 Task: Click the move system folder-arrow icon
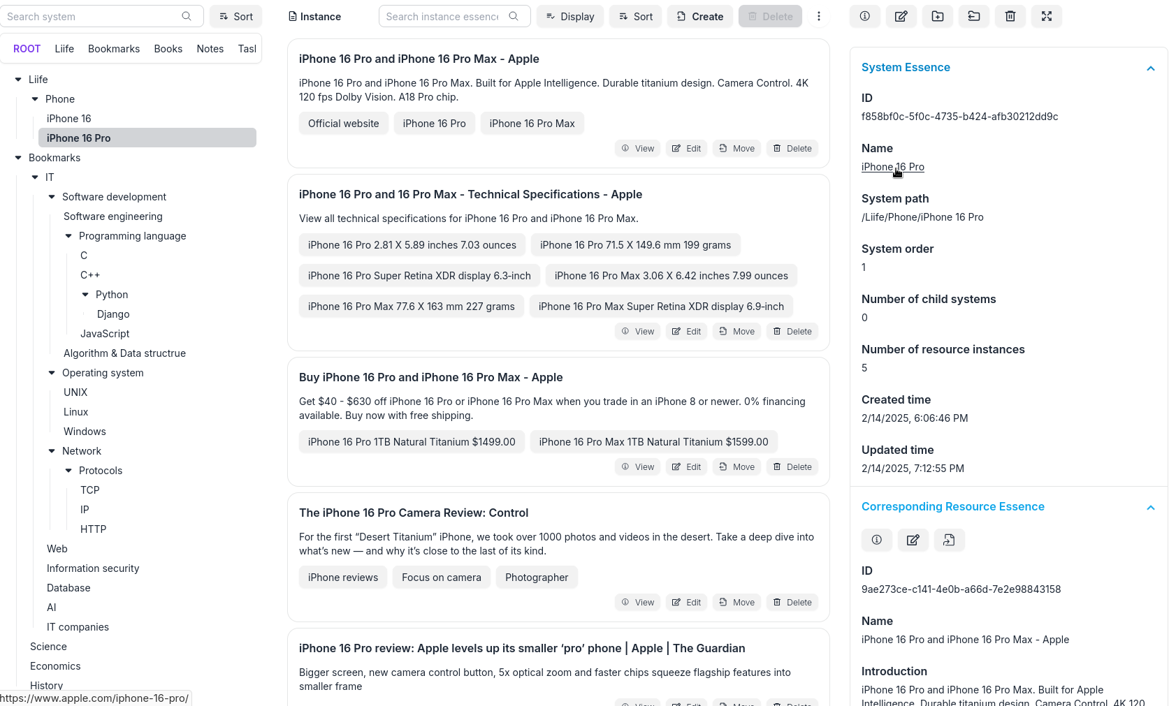pos(974,16)
